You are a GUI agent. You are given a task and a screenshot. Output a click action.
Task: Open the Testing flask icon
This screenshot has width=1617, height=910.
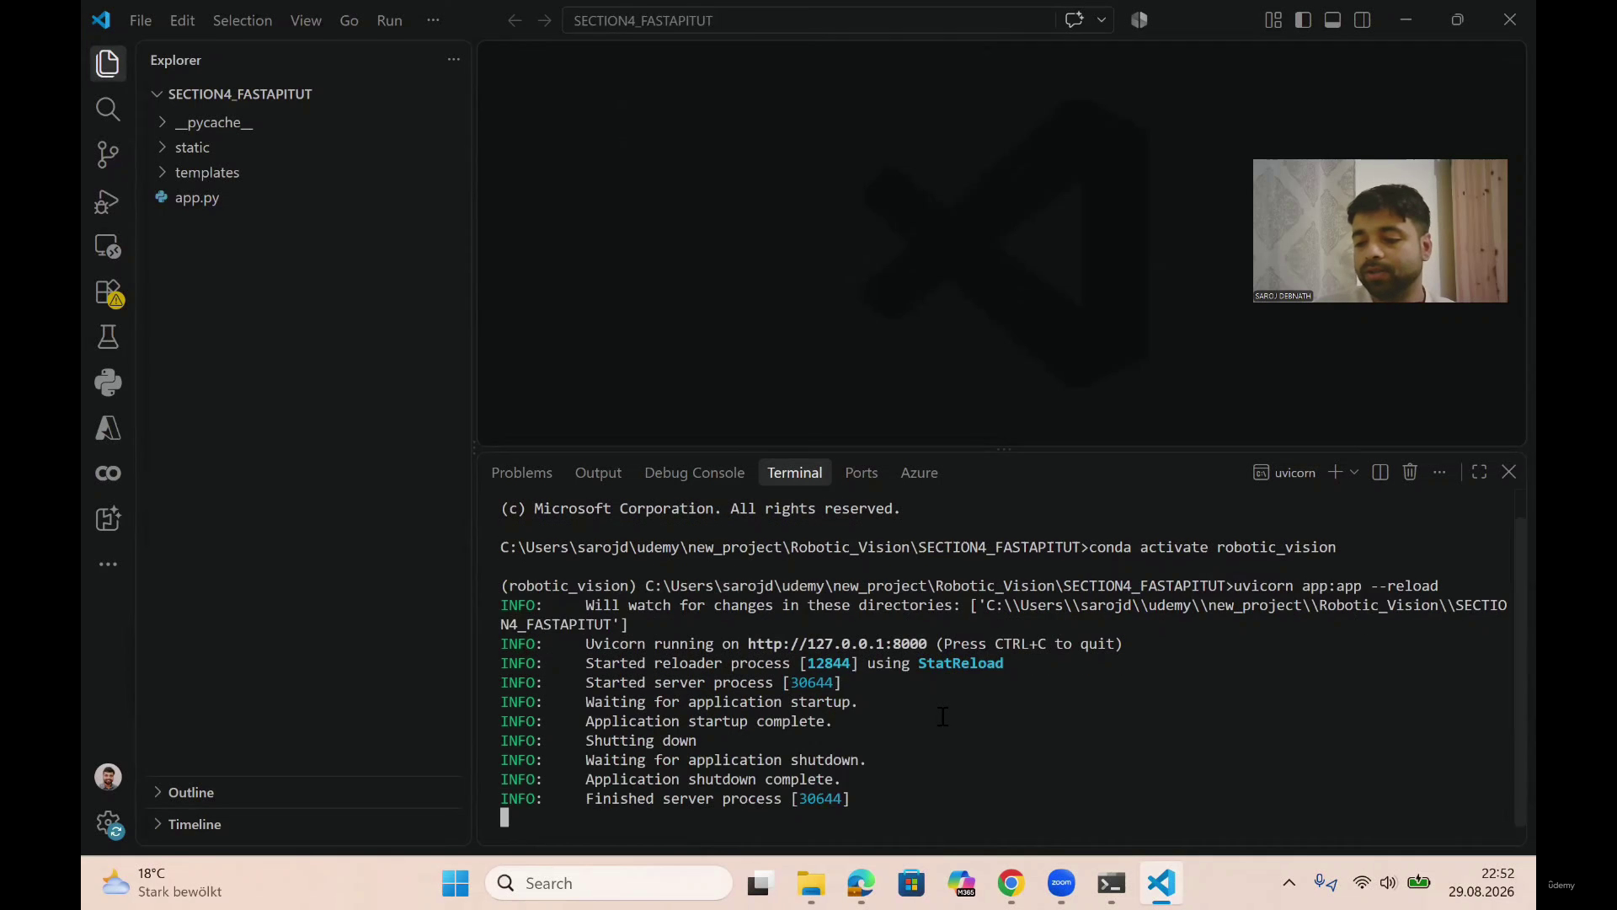(107, 337)
